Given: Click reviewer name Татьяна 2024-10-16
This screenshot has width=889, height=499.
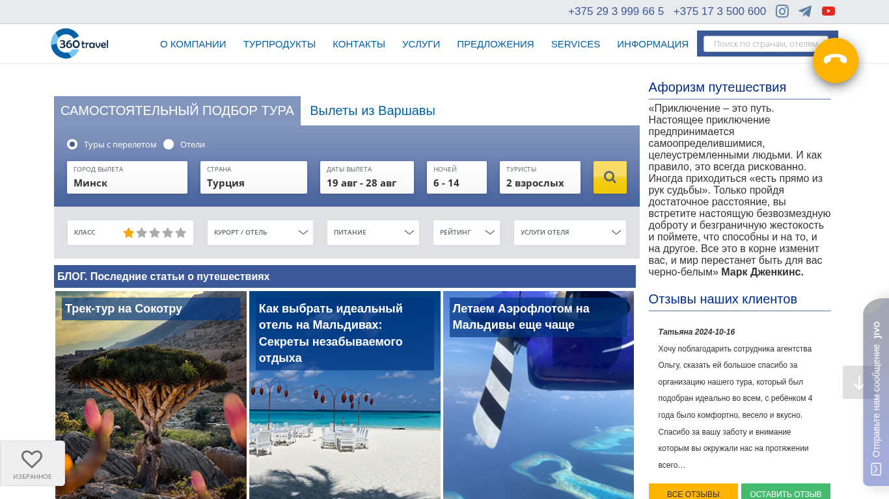Looking at the screenshot, I should pyautogui.click(x=696, y=332).
